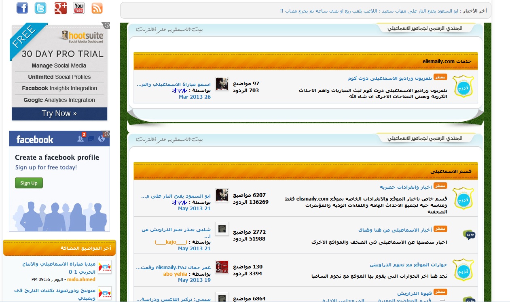
Task: Open the Twitter social icon
Action: (40, 8)
